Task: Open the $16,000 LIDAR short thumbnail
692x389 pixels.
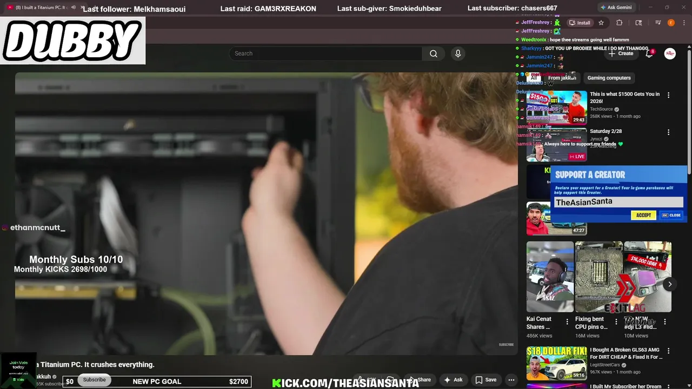Action: click(x=647, y=277)
